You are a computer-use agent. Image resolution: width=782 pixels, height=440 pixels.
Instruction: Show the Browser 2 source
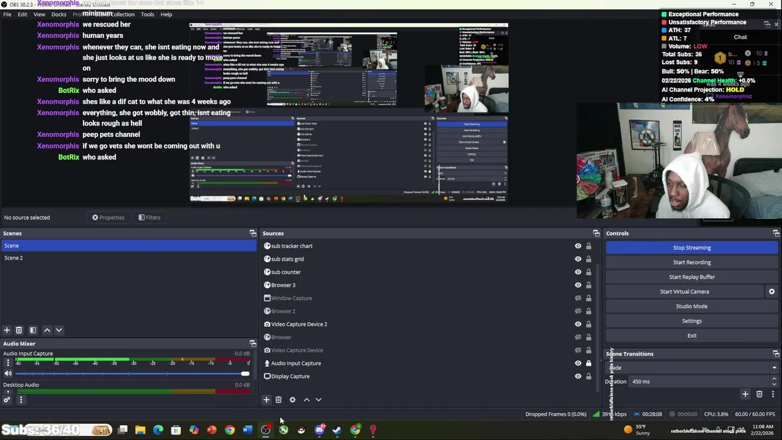[578, 311]
